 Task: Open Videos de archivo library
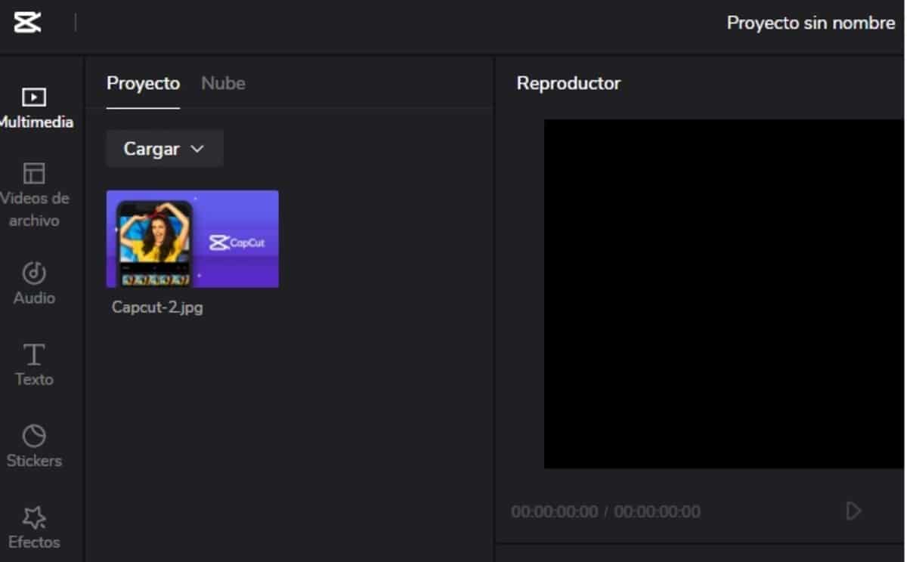(35, 195)
